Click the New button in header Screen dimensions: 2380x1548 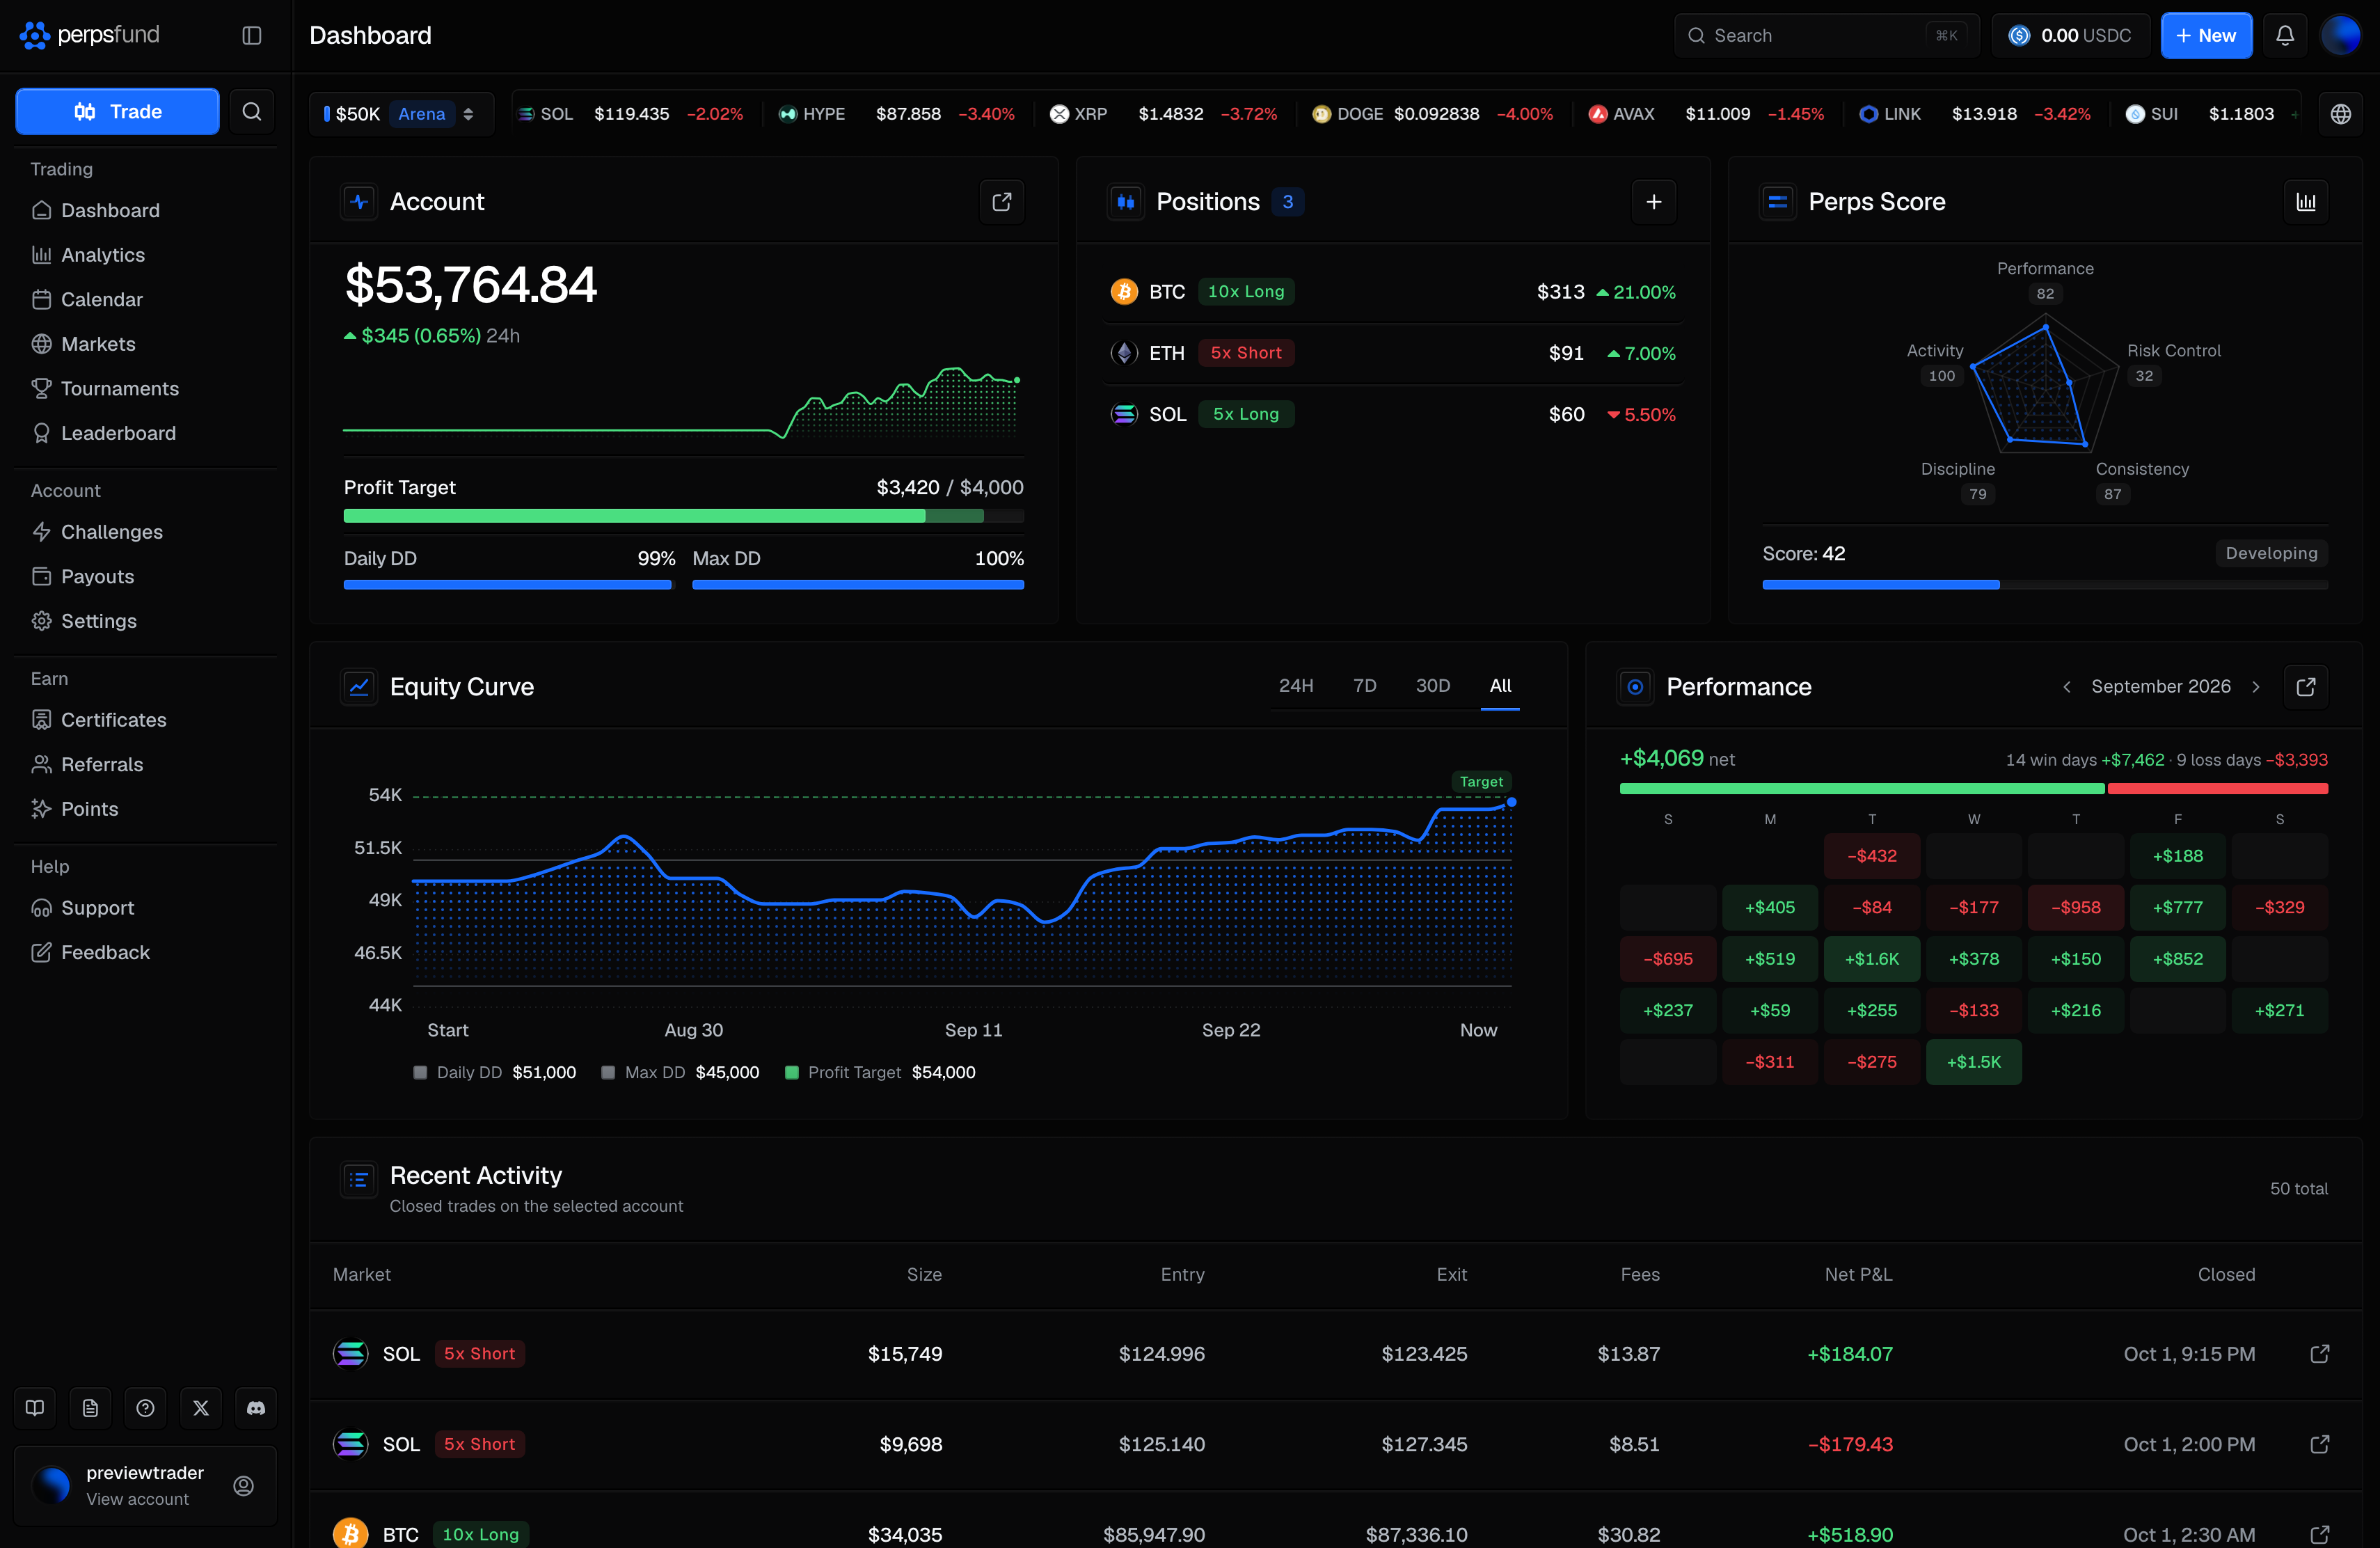tap(2206, 36)
